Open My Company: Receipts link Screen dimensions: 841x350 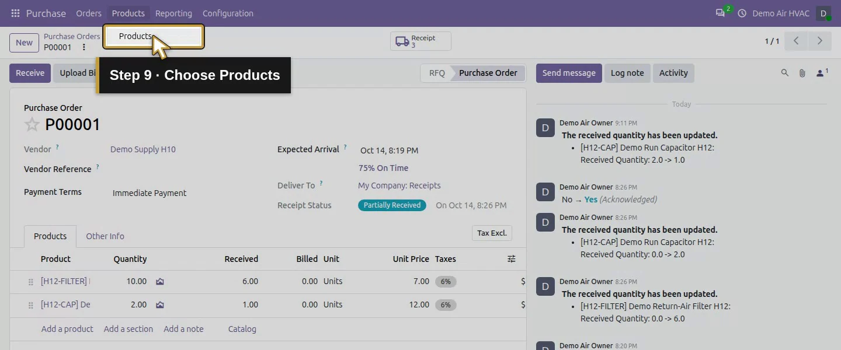click(399, 185)
